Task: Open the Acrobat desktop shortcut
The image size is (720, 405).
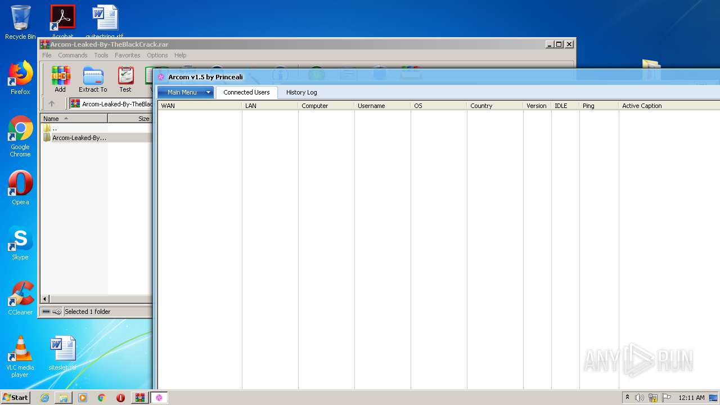Action: click(62, 20)
